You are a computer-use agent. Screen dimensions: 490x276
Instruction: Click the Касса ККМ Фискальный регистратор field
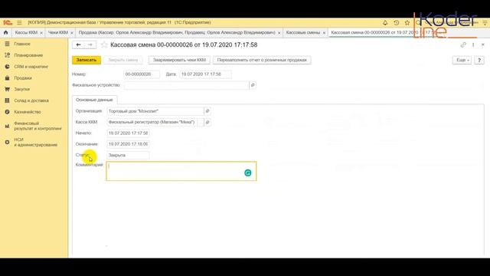coord(152,123)
